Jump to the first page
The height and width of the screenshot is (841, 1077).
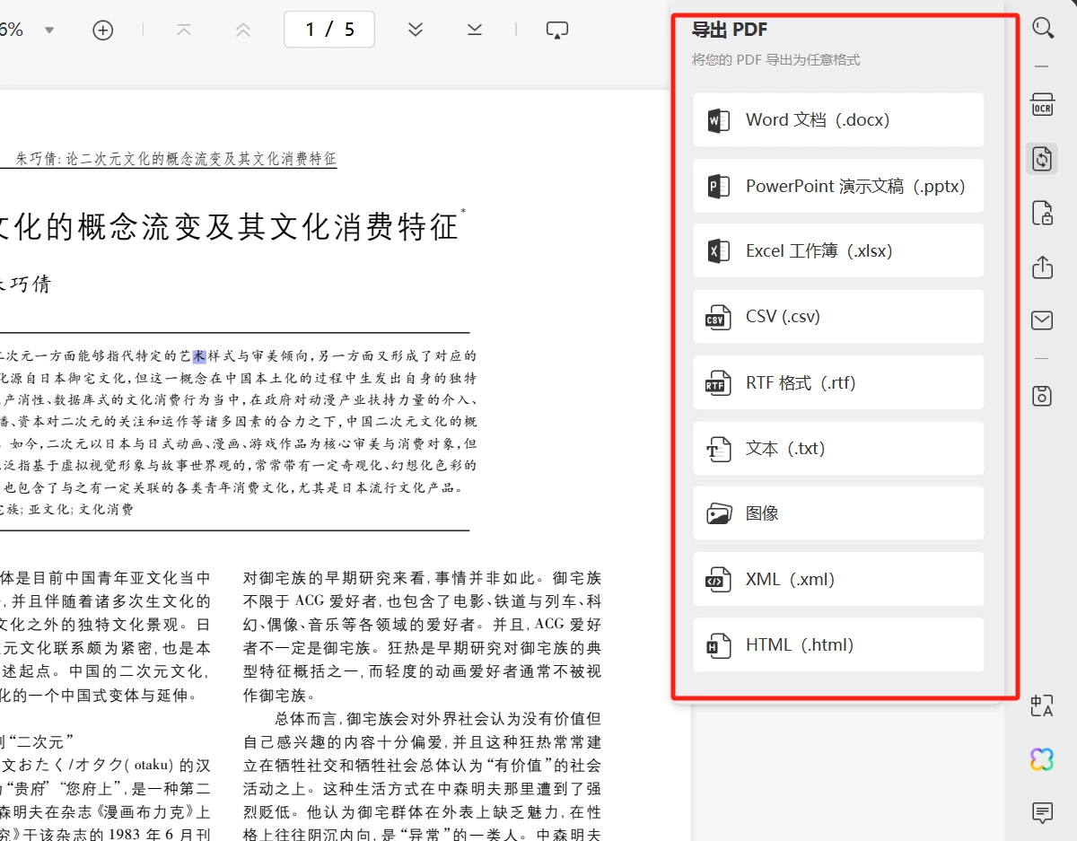184,30
